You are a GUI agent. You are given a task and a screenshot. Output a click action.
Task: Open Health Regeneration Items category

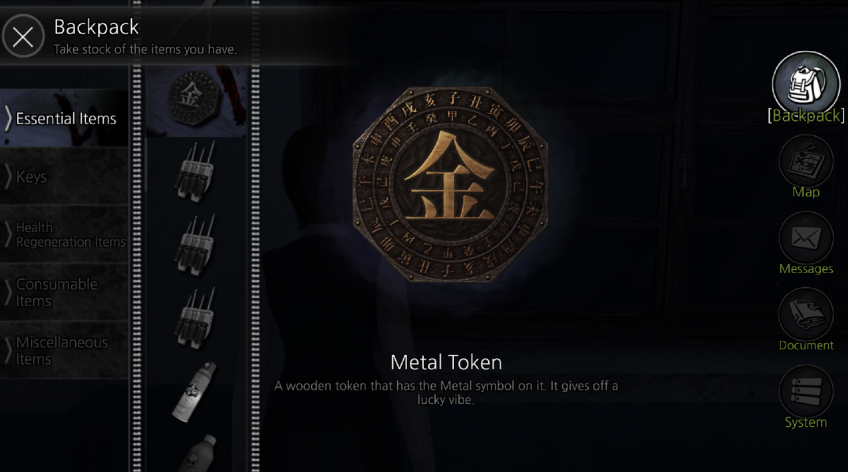(x=64, y=234)
